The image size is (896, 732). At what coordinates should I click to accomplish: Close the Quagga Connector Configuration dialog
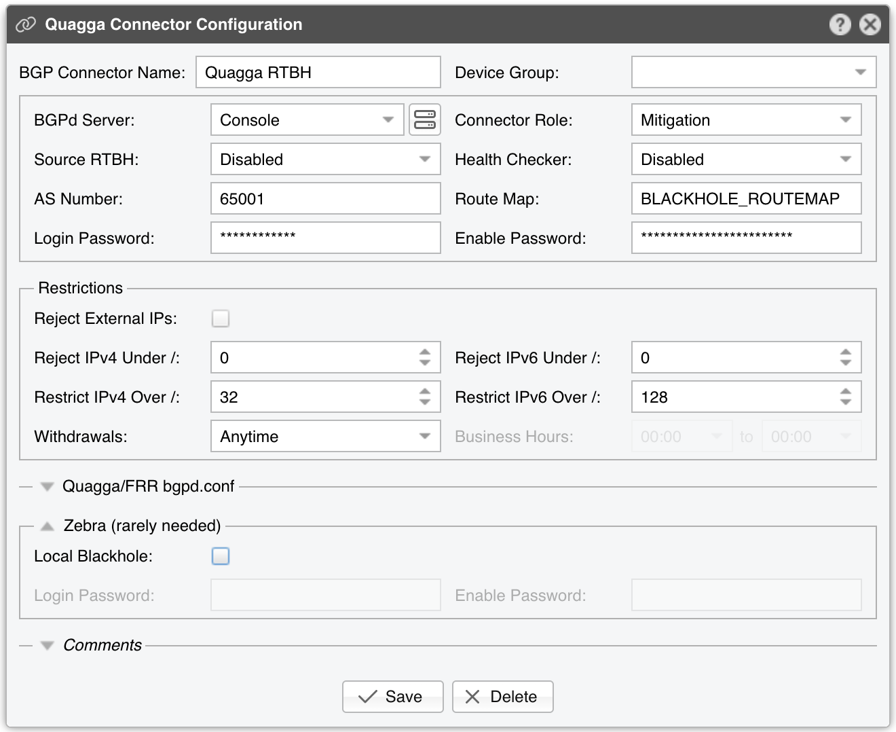pyautogui.click(x=870, y=24)
